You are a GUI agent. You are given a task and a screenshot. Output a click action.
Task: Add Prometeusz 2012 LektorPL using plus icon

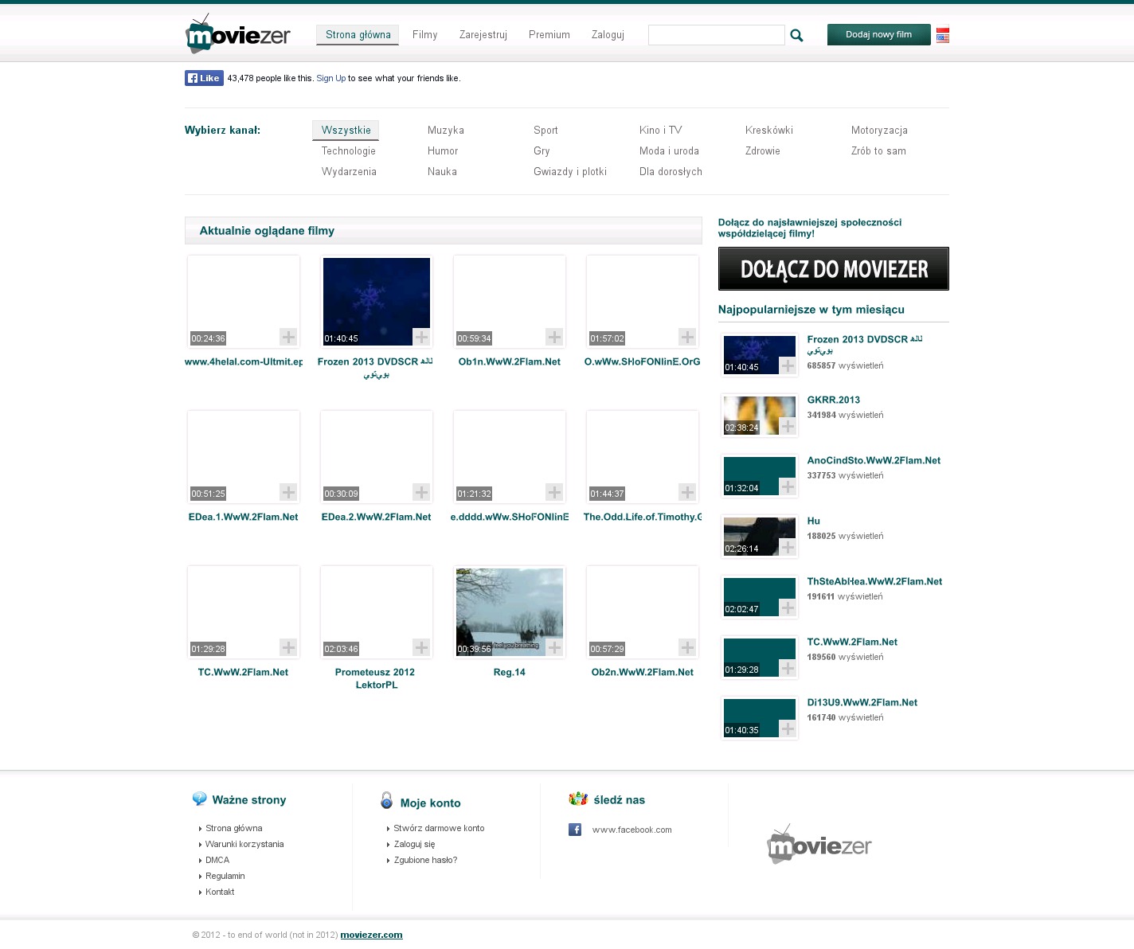pyautogui.click(x=421, y=647)
